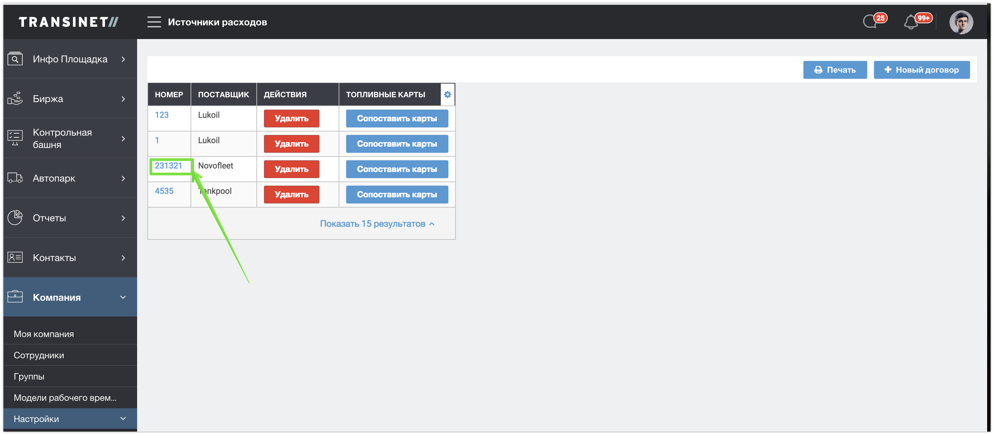Click the hamburger menu icon
Viewport: 994px width, 435px height.
pyautogui.click(x=154, y=22)
